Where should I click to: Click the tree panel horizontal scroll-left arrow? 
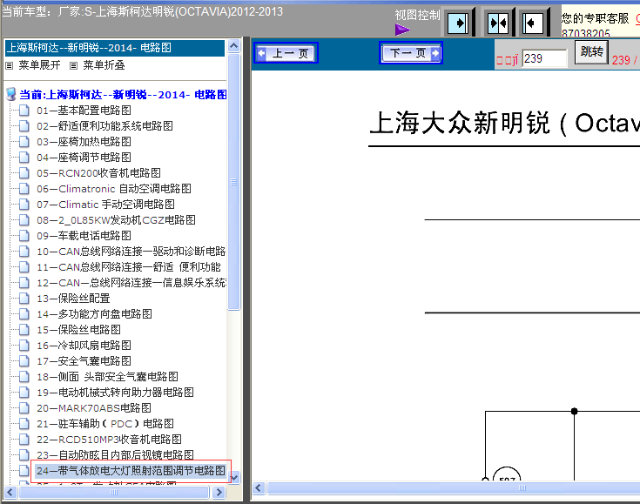tap(10, 493)
